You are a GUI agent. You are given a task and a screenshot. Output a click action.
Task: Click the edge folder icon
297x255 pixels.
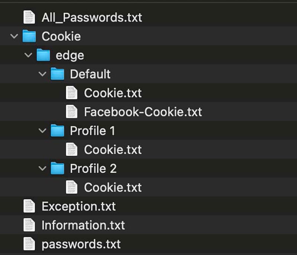click(43, 55)
